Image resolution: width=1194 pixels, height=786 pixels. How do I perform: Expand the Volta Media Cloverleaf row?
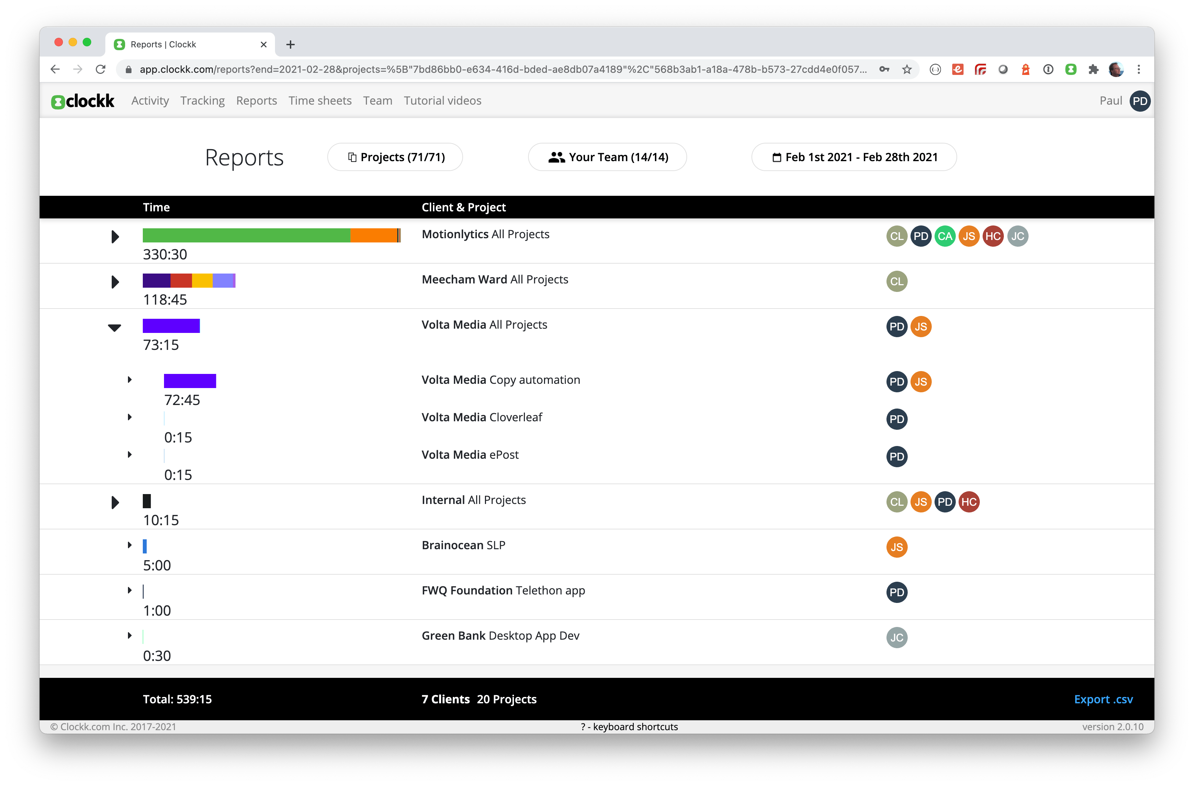(x=129, y=417)
